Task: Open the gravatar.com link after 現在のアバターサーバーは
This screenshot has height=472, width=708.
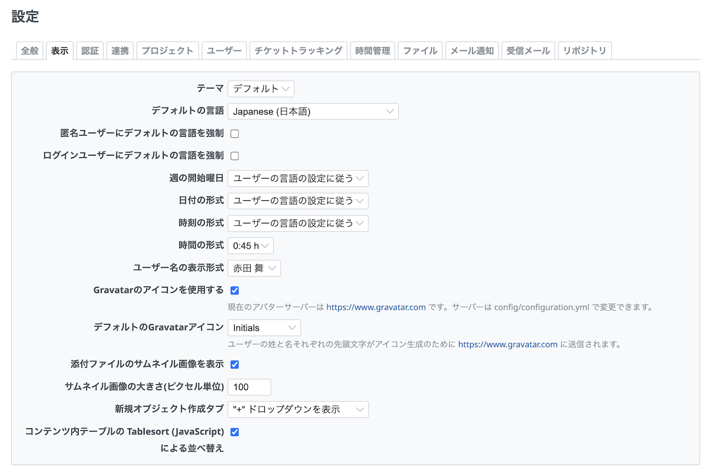Action: pyautogui.click(x=376, y=308)
